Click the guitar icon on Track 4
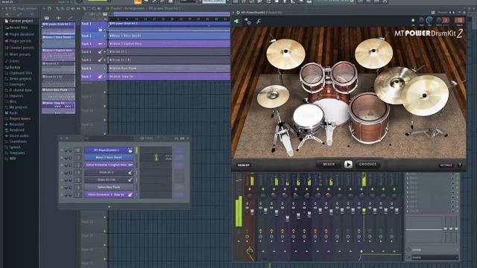This screenshot has height=268, width=477. (x=100, y=52)
